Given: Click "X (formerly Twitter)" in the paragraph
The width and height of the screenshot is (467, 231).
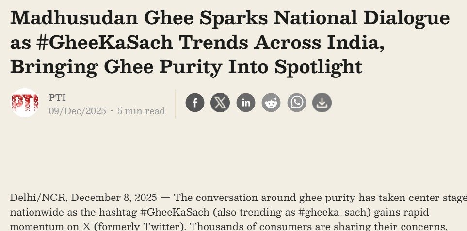Looking at the screenshot, I should [133, 227].
